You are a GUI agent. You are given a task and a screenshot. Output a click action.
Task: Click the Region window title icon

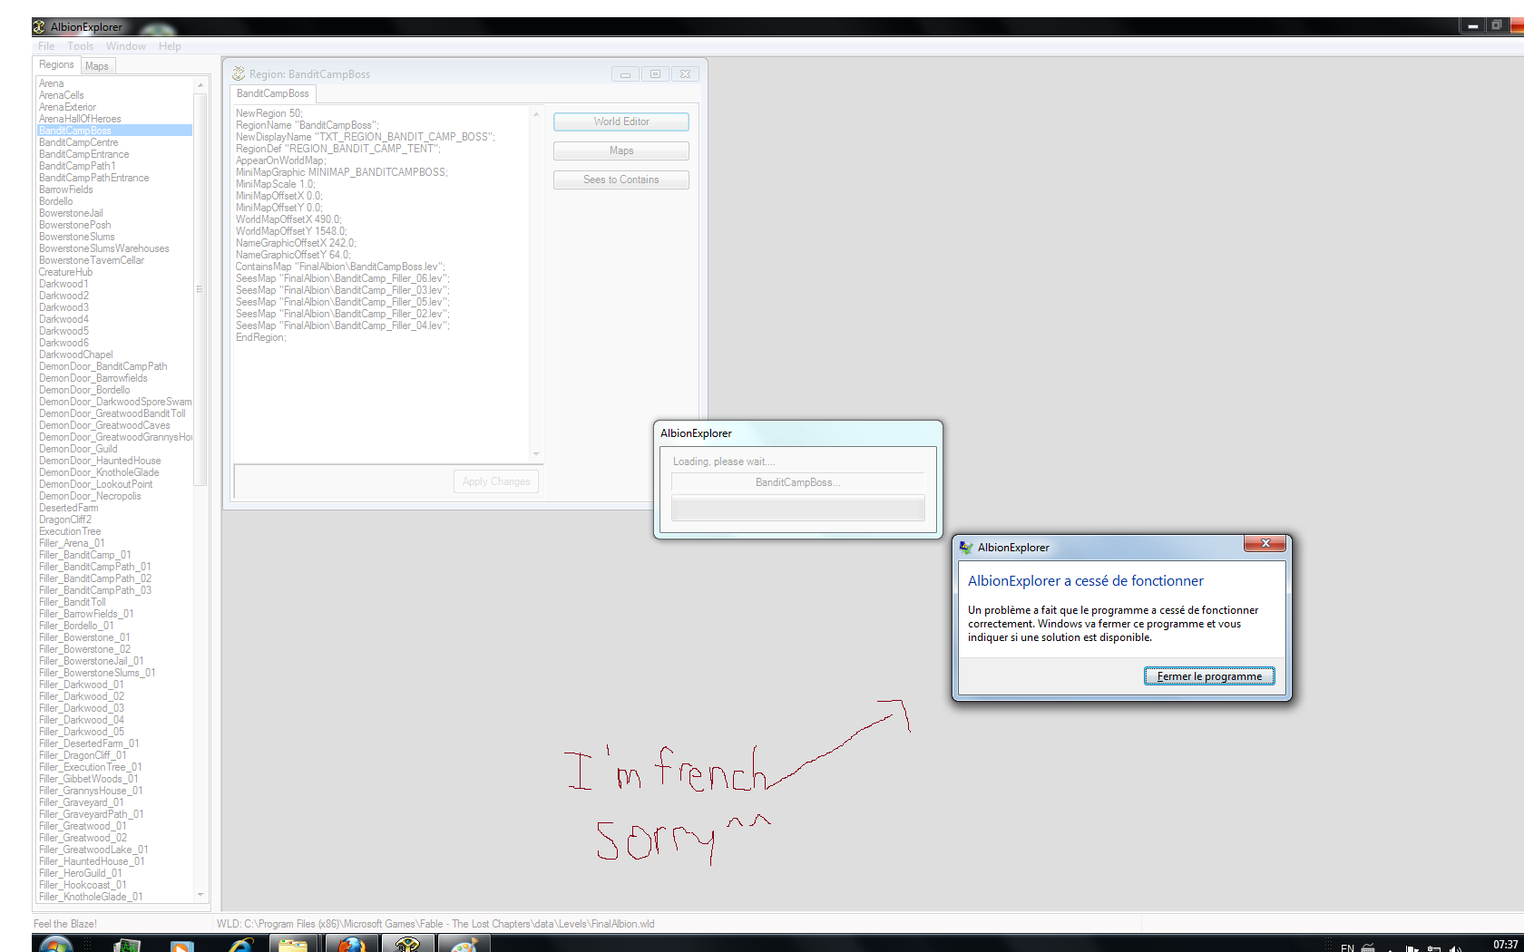pyautogui.click(x=239, y=73)
